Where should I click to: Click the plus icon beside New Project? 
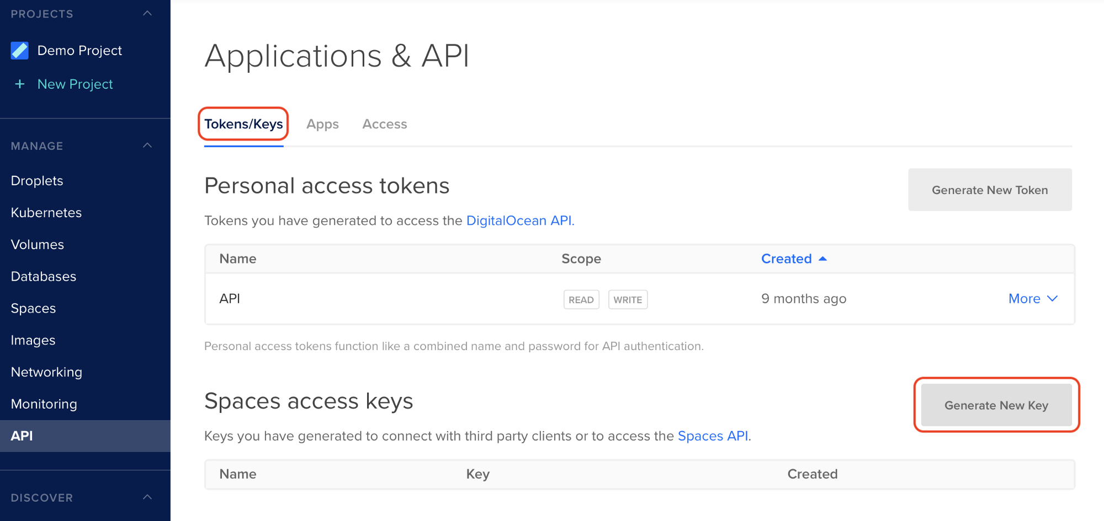click(20, 84)
